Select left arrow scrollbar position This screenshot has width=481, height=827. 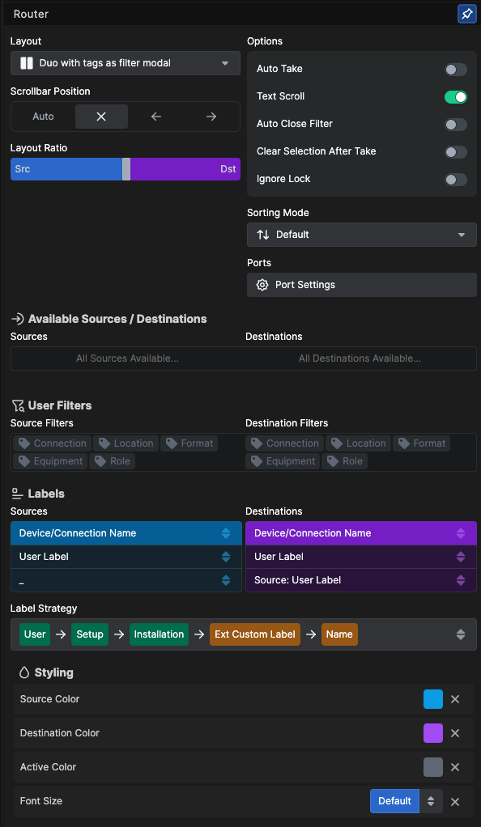click(x=155, y=117)
